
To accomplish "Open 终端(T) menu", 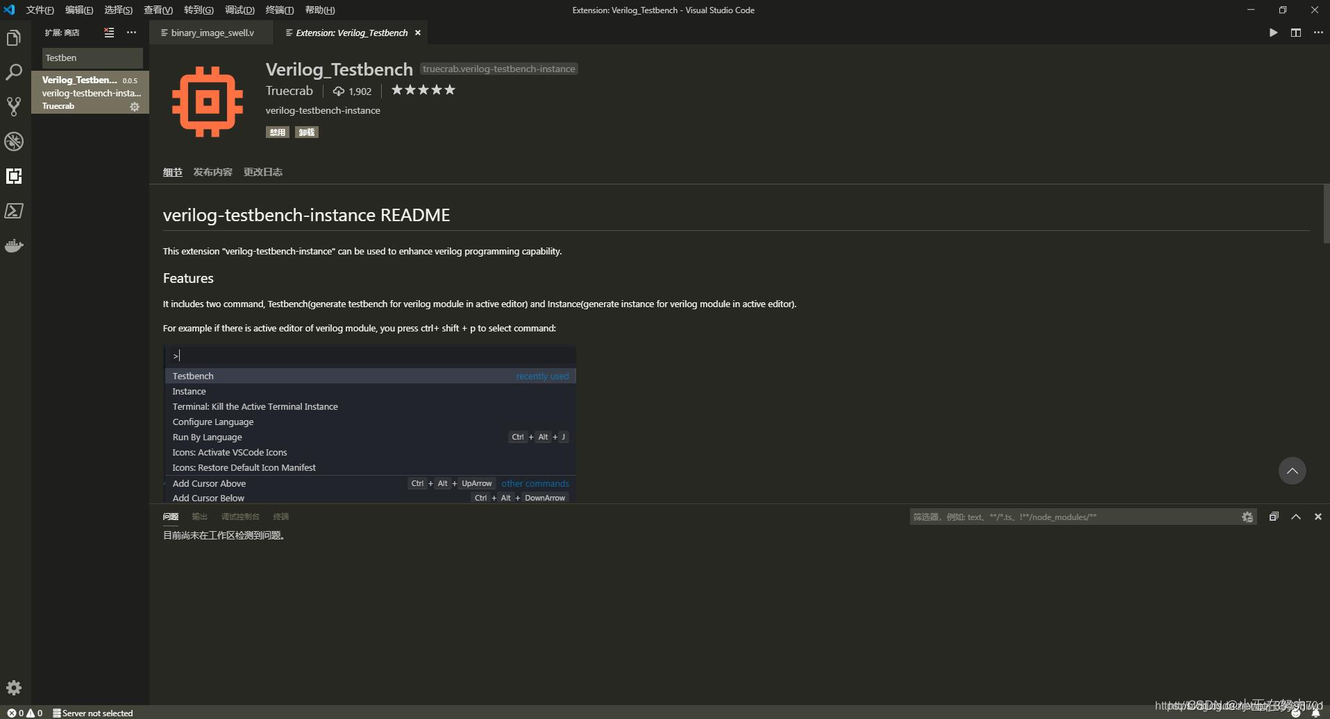I will pos(280,10).
